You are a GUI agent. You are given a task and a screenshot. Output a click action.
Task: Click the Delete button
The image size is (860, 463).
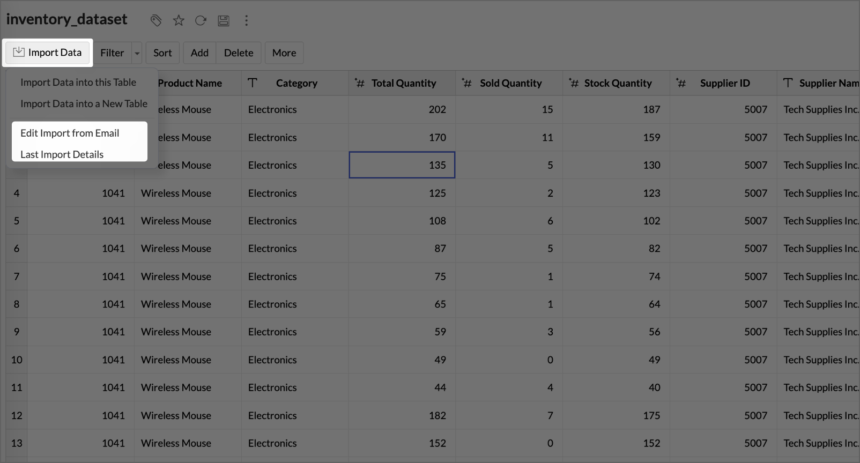(239, 53)
